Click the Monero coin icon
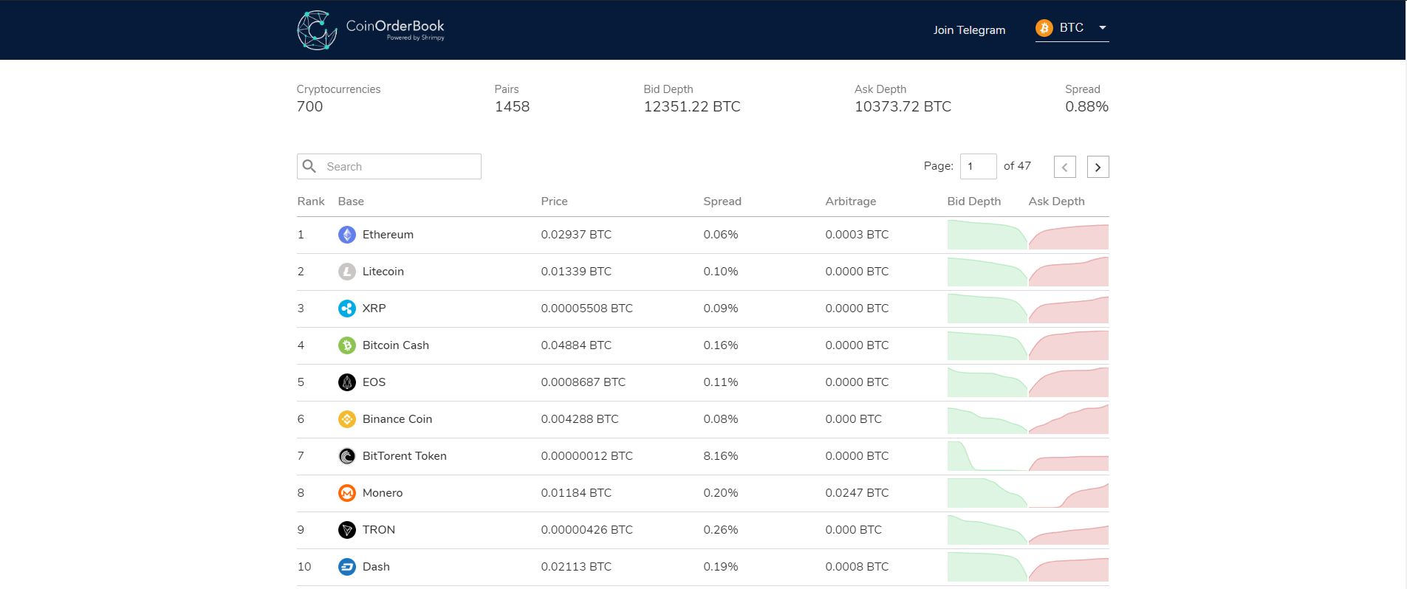The width and height of the screenshot is (1407, 589). (x=347, y=493)
